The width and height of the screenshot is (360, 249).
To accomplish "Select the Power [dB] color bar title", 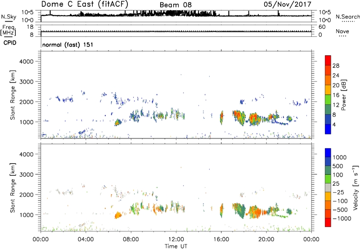I will coord(344,95).
